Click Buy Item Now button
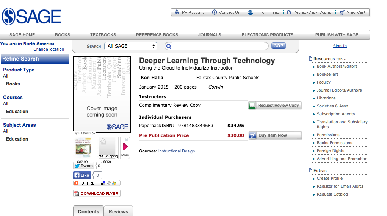The width and height of the screenshot is (387, 216). click(x=275, y=135)
